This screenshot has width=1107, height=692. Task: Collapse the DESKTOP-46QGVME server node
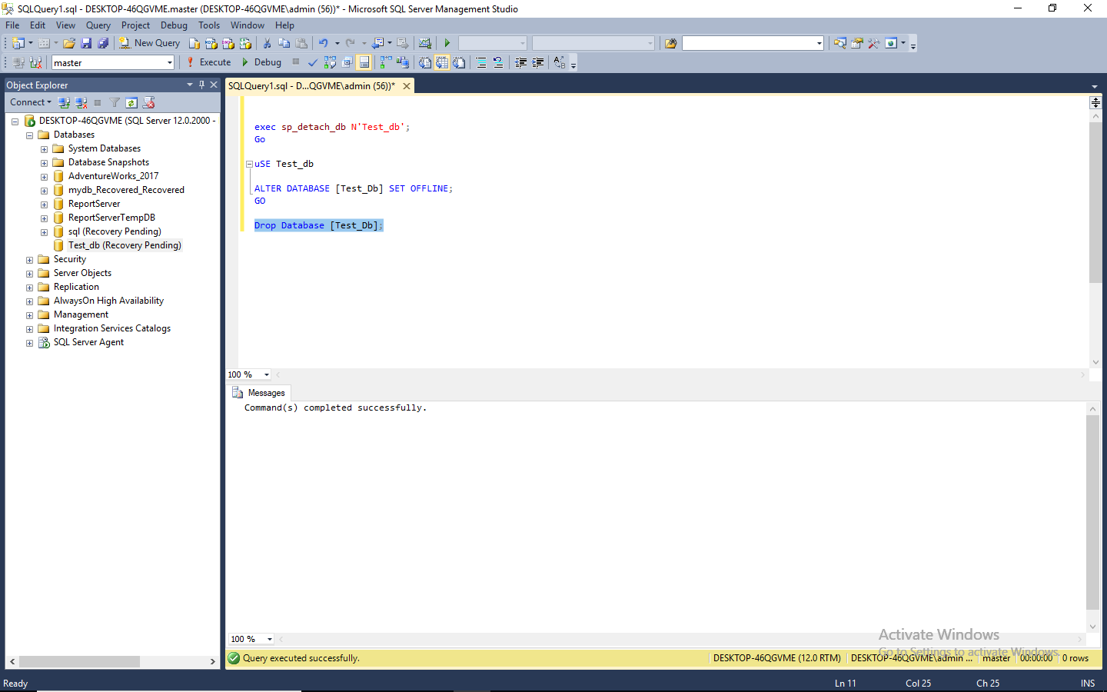[15, 121]
